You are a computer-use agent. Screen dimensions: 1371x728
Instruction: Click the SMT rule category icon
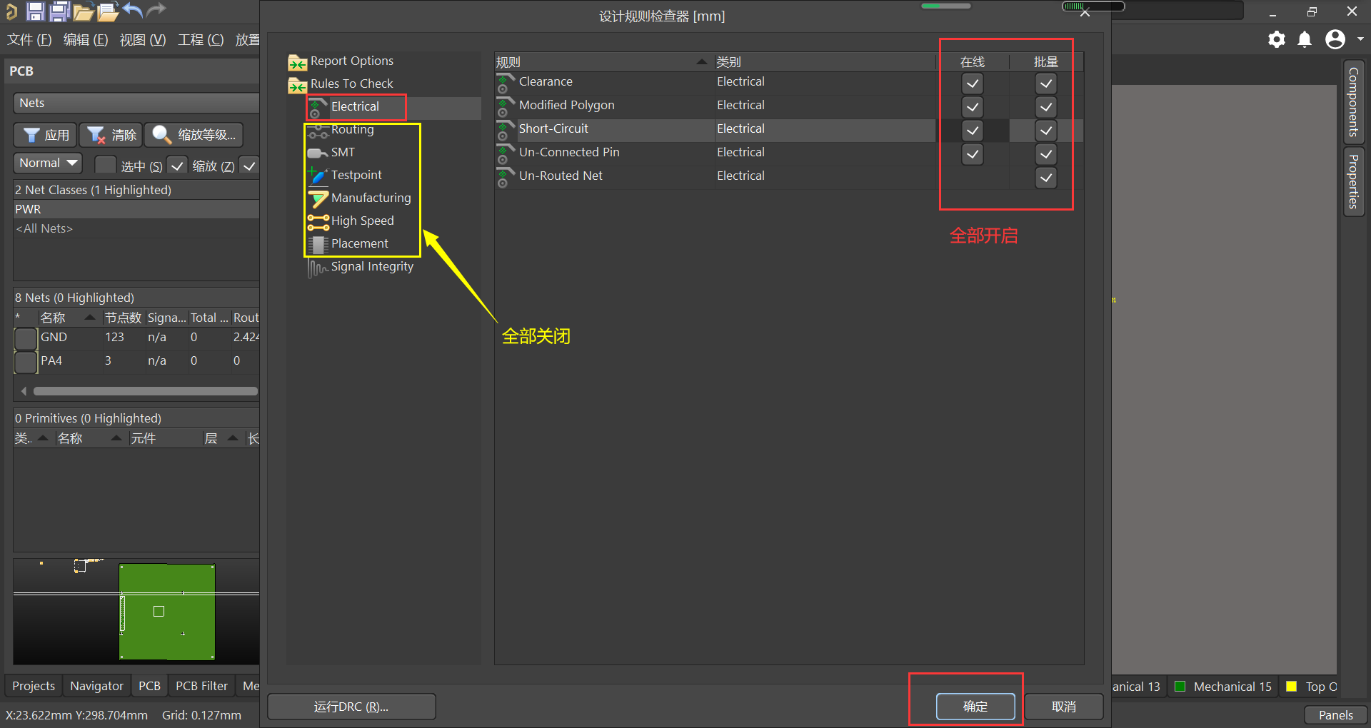coord(318,153)
